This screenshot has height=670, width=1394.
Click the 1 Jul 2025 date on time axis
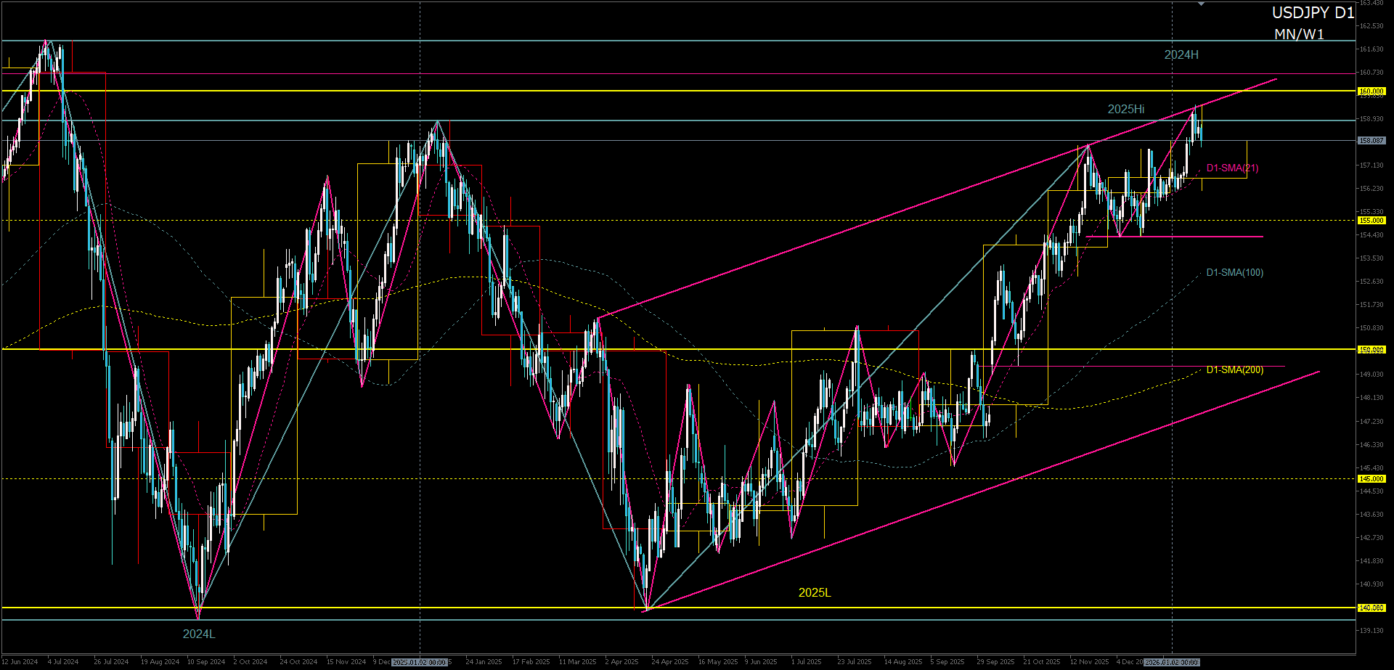point(806,662)
